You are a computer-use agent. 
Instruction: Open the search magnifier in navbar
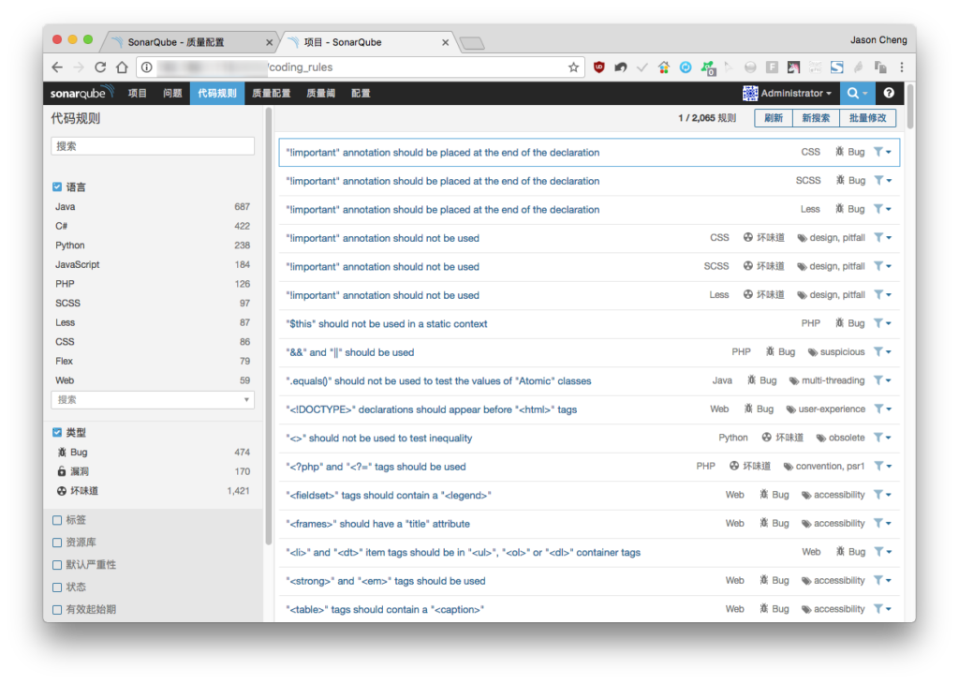coord(857,93)
